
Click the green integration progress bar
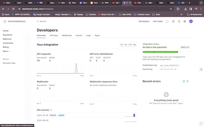tap(160, 52)
